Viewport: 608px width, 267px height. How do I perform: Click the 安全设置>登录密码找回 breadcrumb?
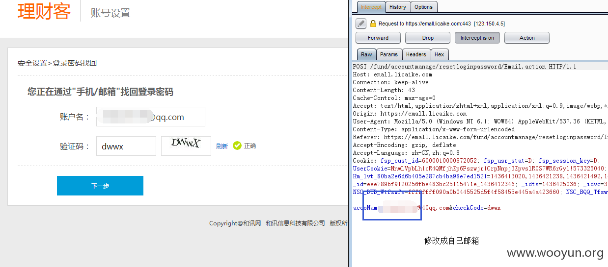(x=57, y=63)
